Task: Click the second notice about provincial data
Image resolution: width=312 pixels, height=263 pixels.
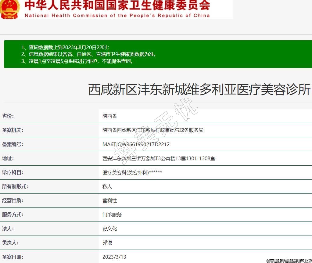Action: click(x=89, y=54)
